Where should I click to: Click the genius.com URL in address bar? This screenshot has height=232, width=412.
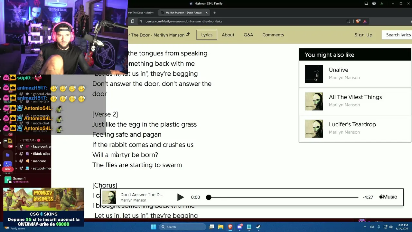coord(184,21)
